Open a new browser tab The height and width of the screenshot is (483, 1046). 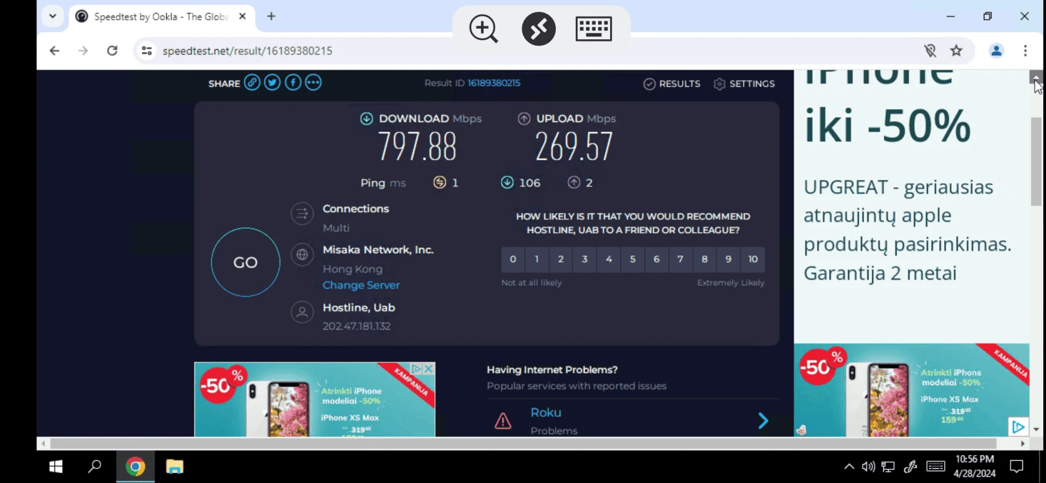(x=271, y=16)
